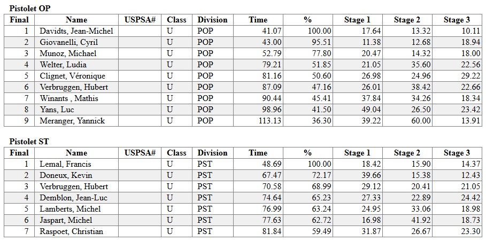Click the percentage value 95.51
The width and height of the screenshot is (486, 241).
pos(320,42)
